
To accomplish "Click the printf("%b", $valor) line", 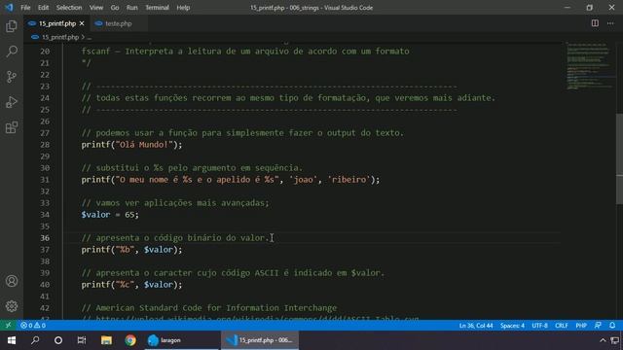I will pyautogui.click(x=131, y=250).
